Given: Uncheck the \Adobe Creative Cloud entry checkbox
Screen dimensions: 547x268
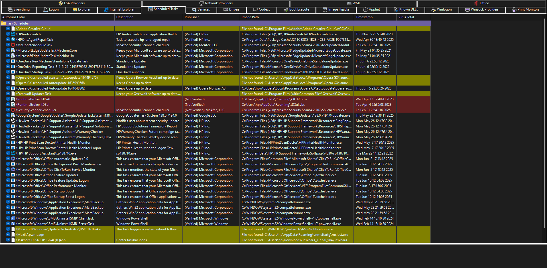Looking at the screenshot, I should point(8,29).
